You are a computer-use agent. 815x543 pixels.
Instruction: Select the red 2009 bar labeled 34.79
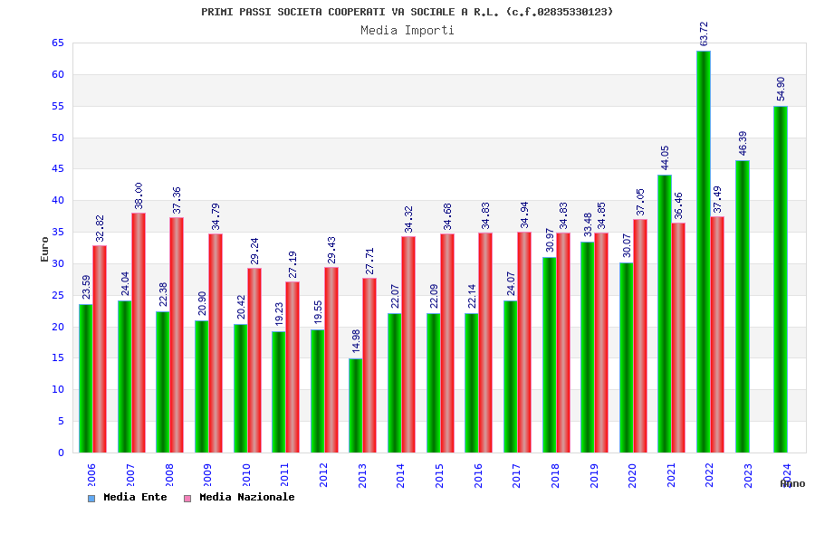[x=216, y=343]
